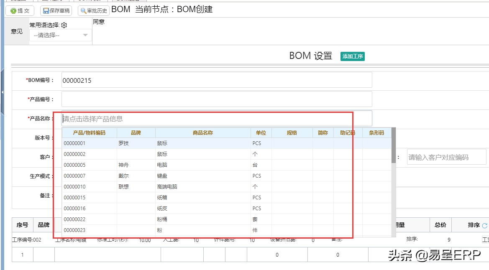The height and width of the screenshot is (270, 489).
Task: Save the form via 保存草稿
Action: 56,10
